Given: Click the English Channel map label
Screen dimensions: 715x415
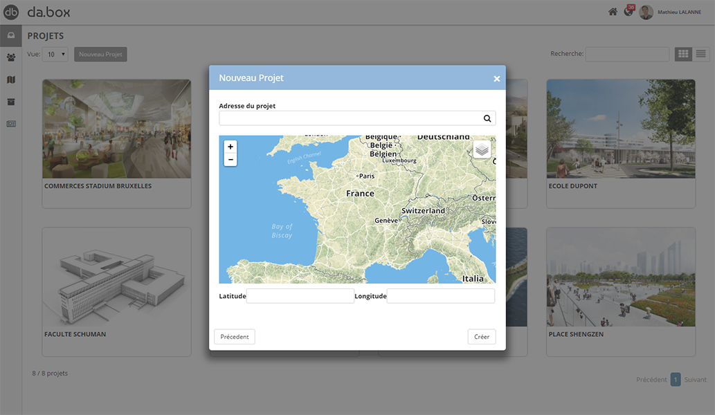Looking at the screenshot, I should pos(304,158).
